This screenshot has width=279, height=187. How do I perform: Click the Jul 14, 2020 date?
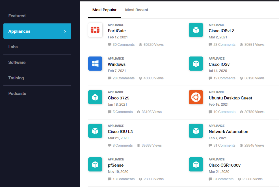218,71
